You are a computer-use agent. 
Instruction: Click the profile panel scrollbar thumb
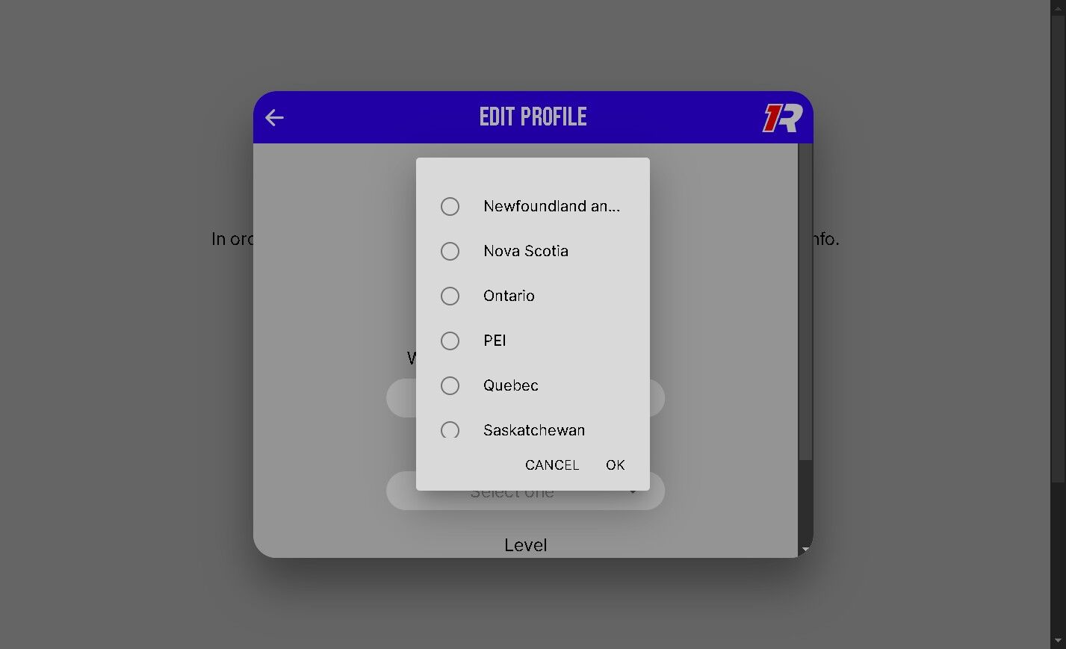(x=805, y=299)
